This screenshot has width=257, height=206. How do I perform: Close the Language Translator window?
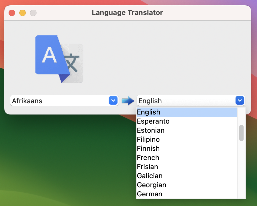coord(12,13)
